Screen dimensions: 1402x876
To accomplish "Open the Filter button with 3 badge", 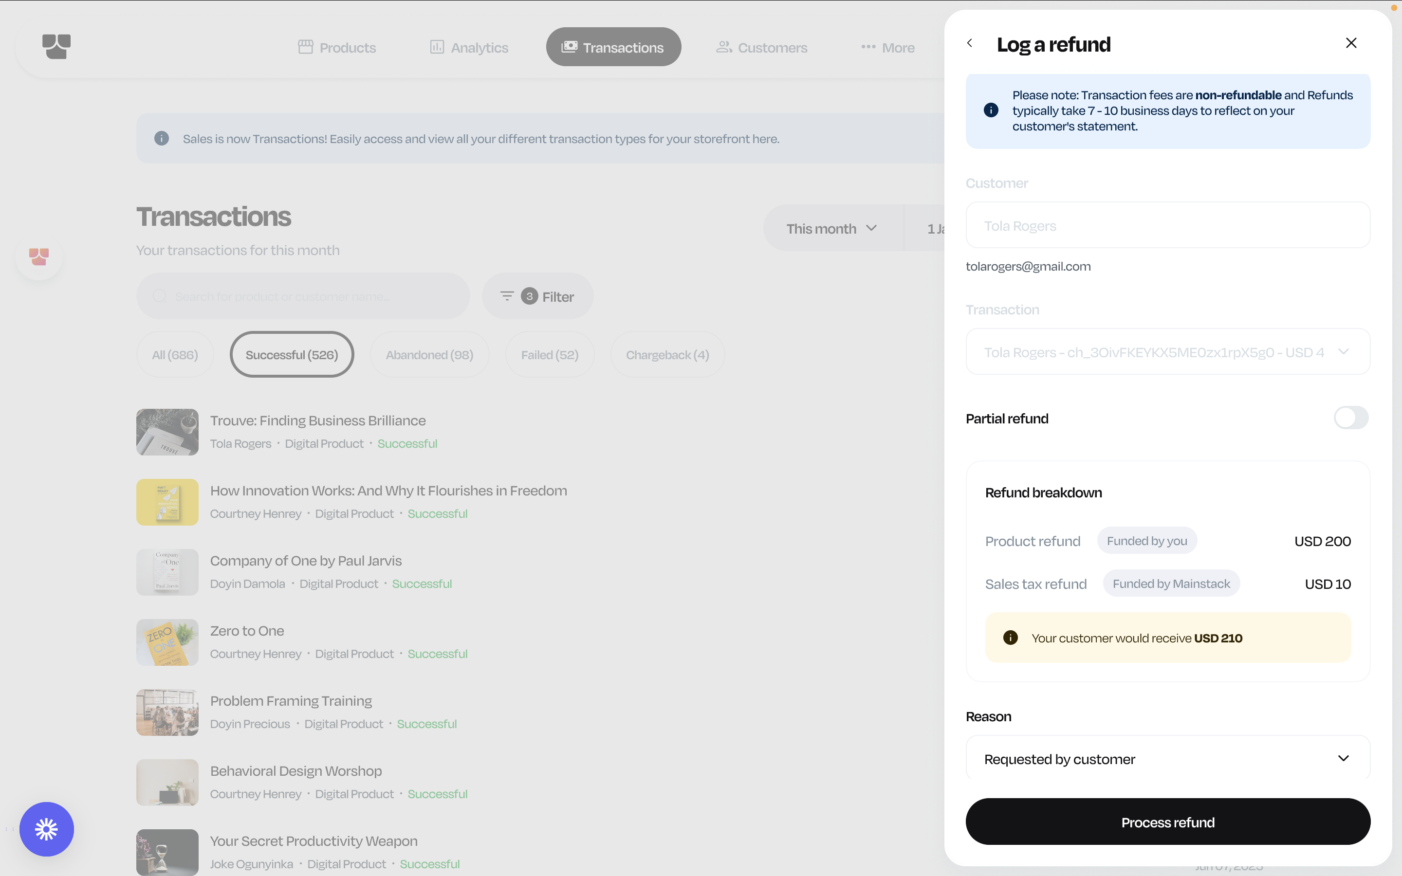I will (537, 297).
